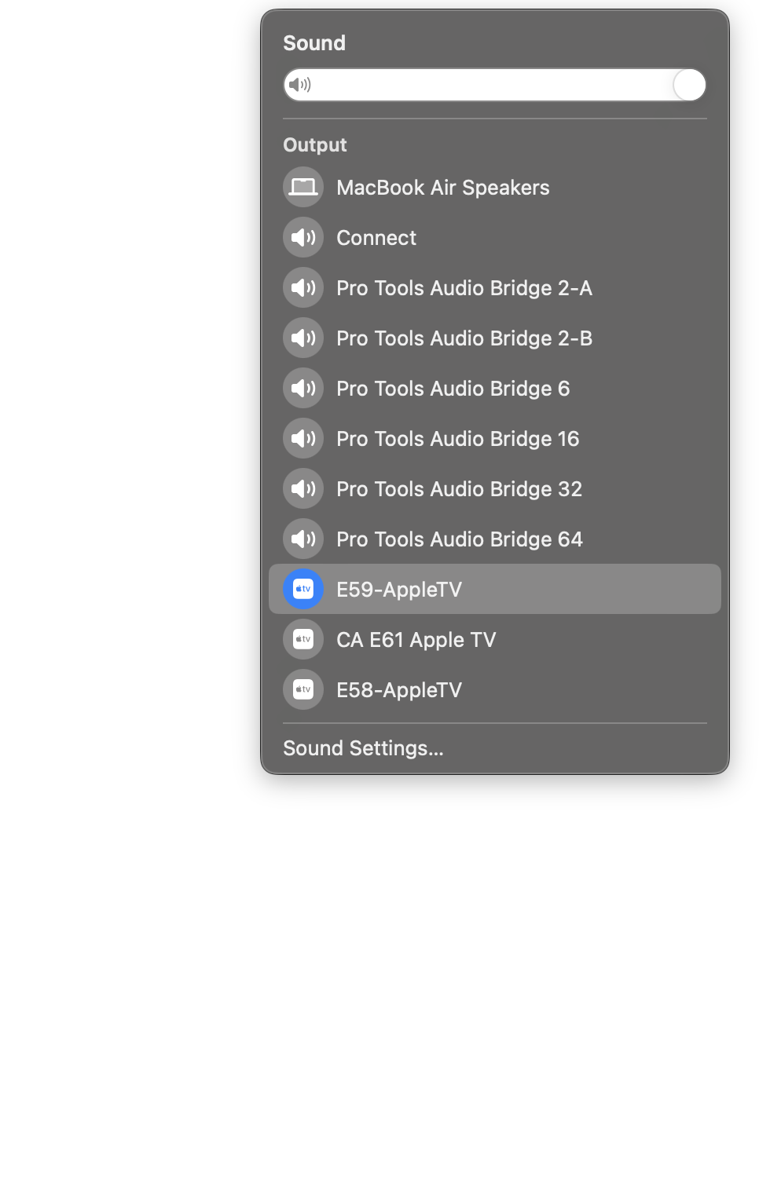
Task: Click the blue Apple TV icon for E59-AppleTV
Action: pos(303,589)
